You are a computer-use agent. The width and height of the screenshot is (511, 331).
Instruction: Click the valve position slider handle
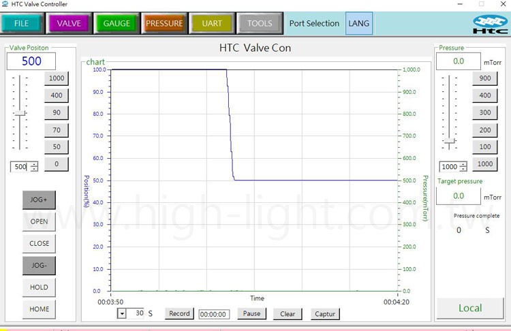pos(20,113)
